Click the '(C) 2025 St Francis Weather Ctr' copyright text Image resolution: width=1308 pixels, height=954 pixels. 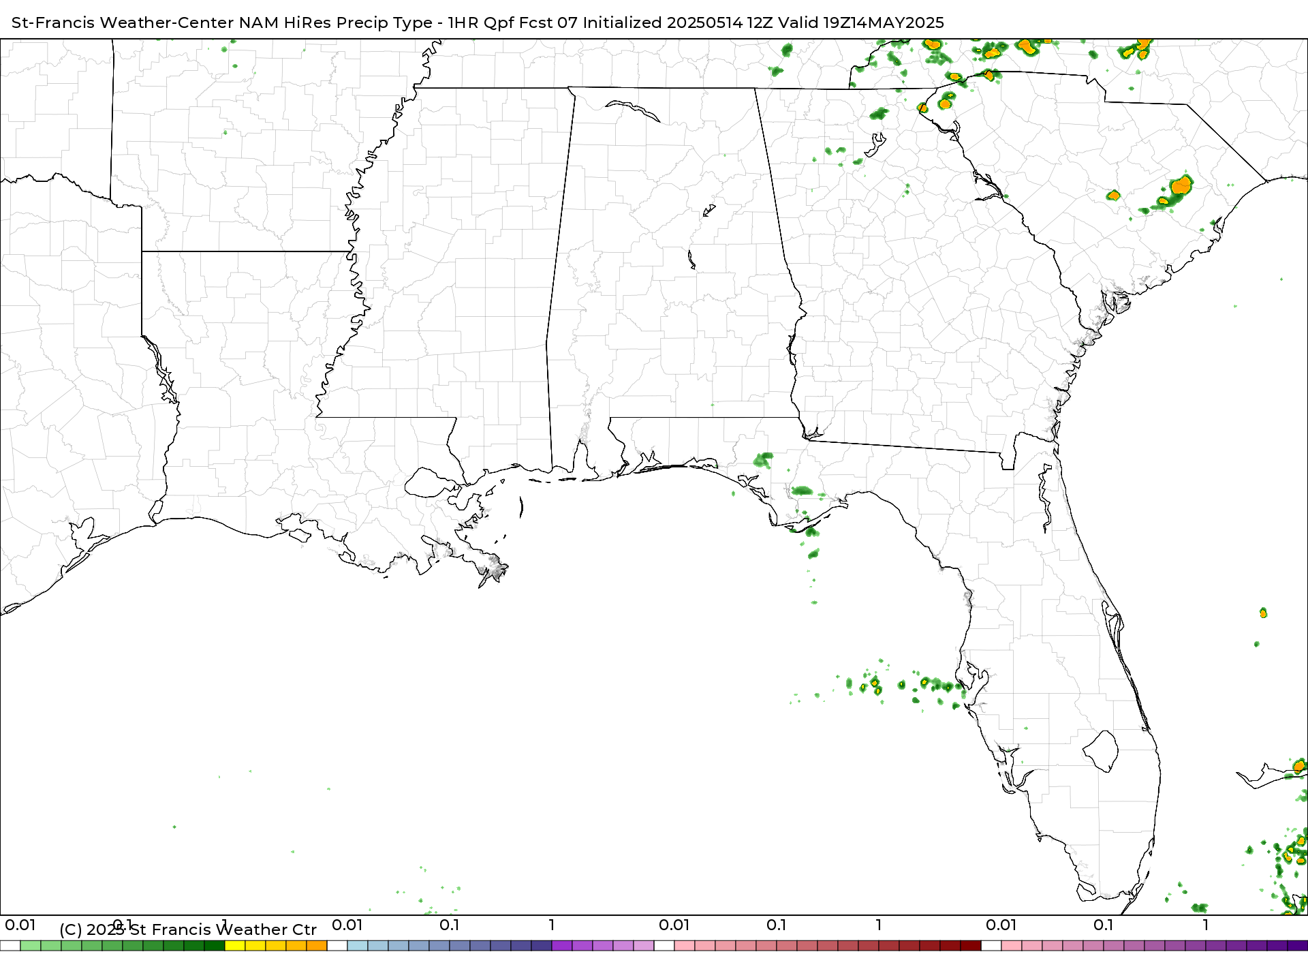pyautogui.click(x=188, y=929)
